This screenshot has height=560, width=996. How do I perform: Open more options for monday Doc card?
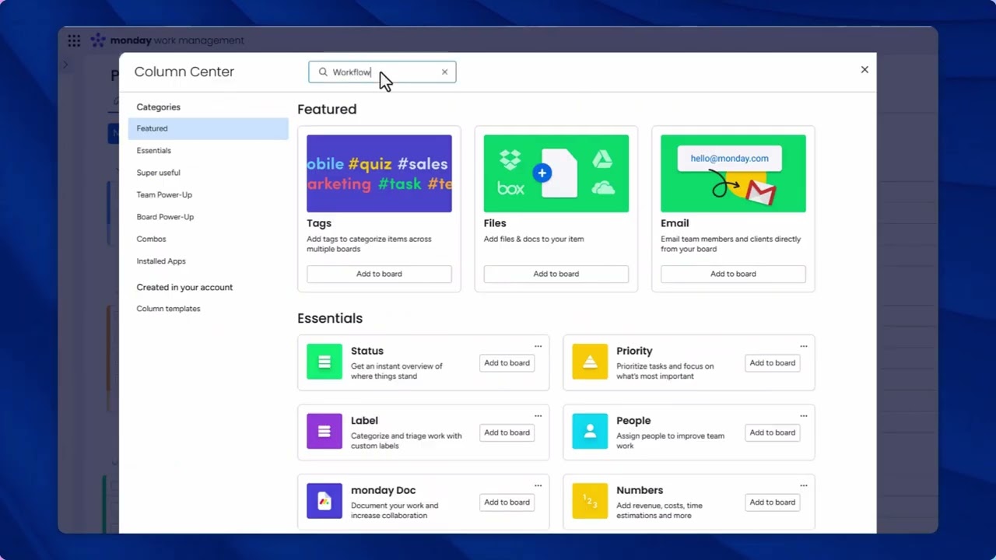pos(538,485)
